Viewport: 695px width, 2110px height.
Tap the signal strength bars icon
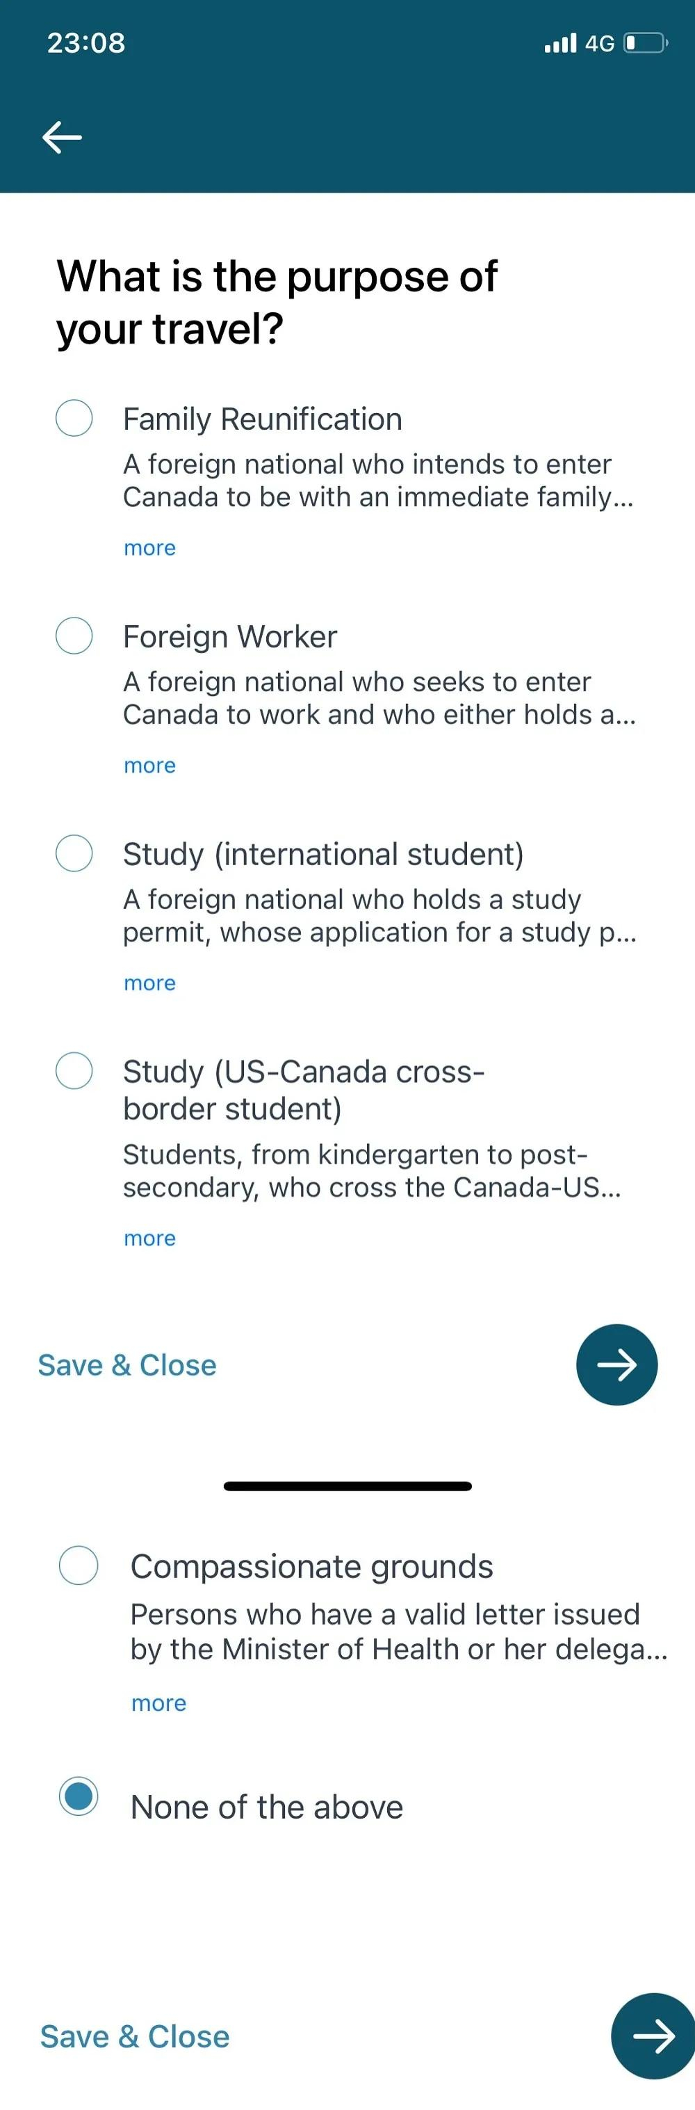tap(561, 42)
